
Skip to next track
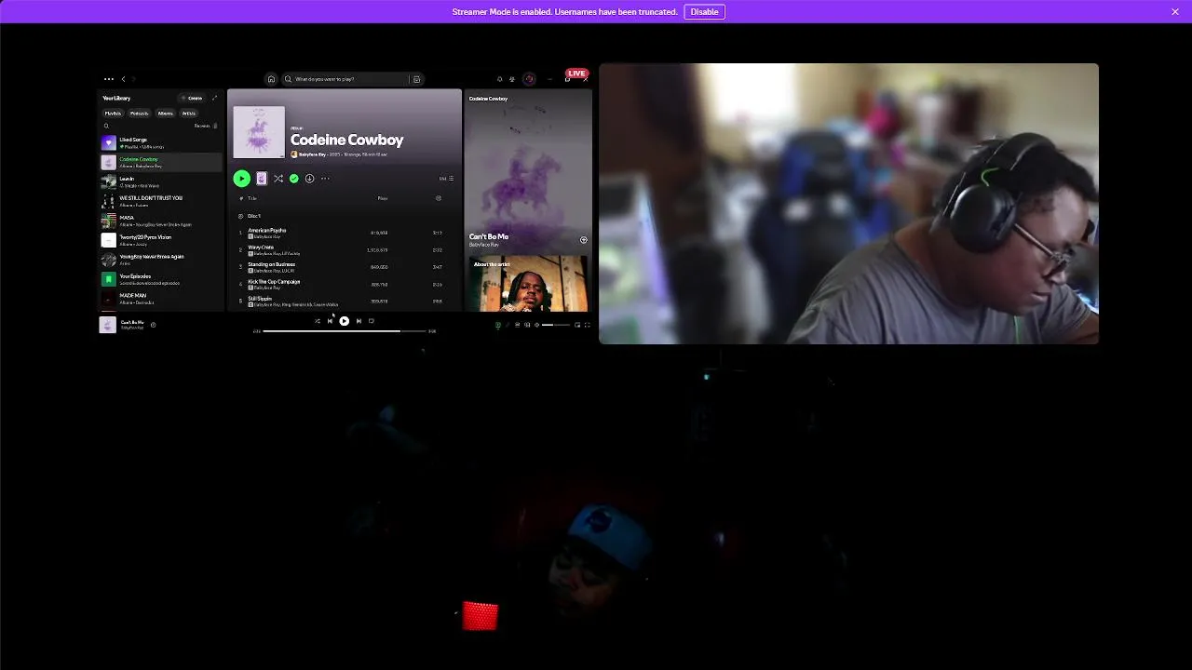click(x=359, y=321)
